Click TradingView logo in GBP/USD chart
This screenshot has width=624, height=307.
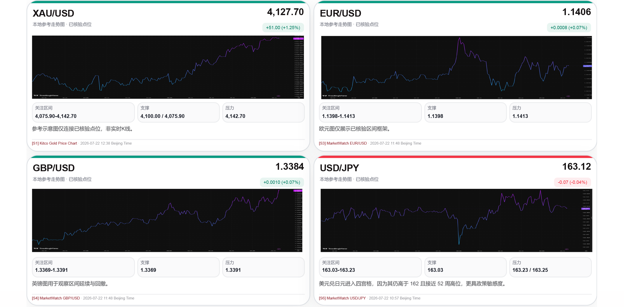point(46,248)
